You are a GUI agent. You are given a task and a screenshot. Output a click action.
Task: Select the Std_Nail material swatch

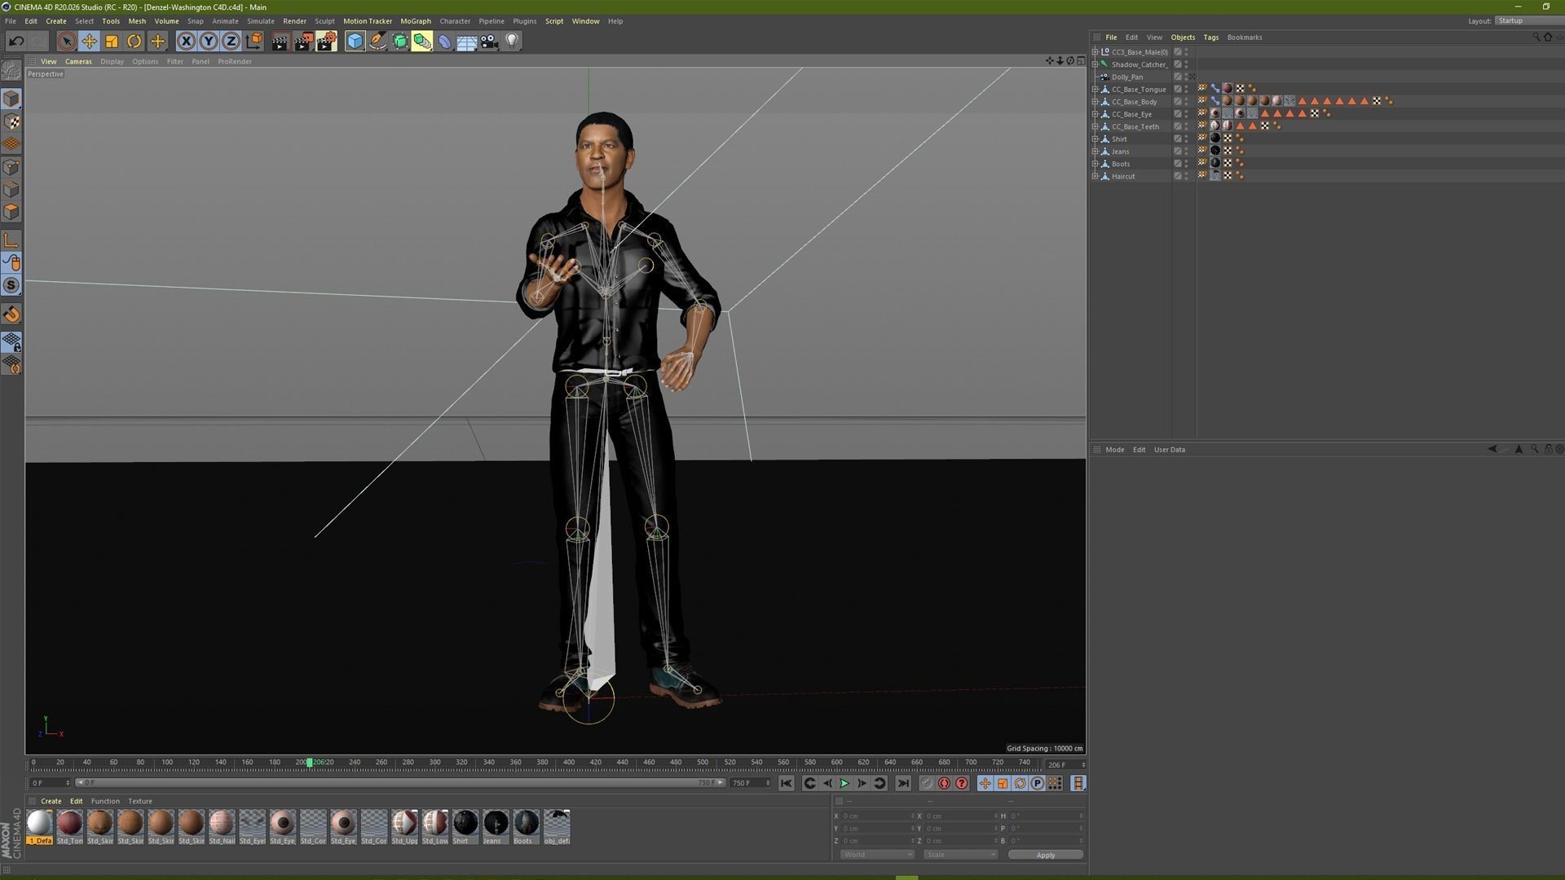(222, 827)
